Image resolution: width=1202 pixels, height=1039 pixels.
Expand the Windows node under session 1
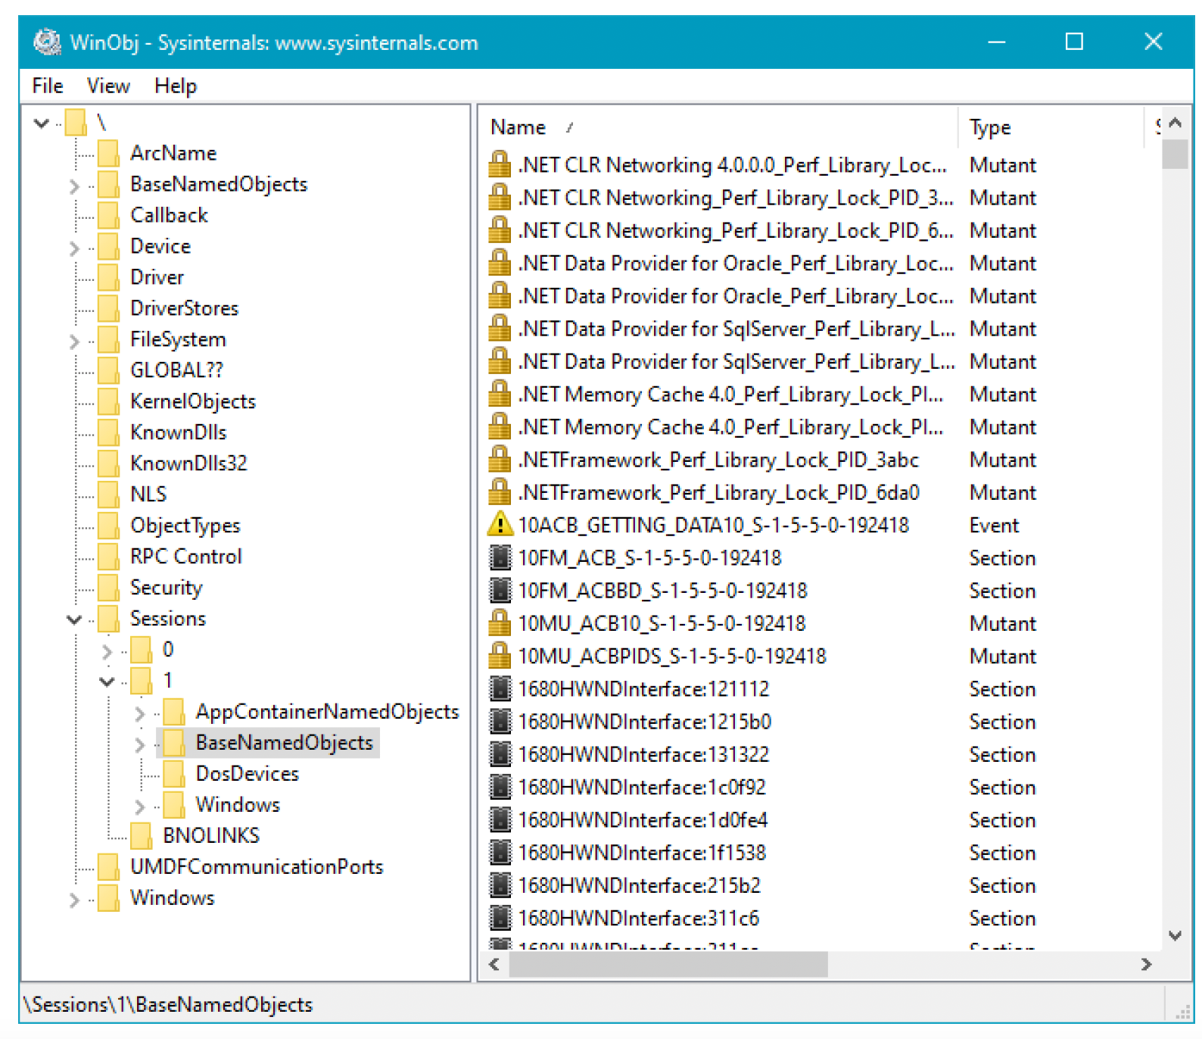click(139, 806)
